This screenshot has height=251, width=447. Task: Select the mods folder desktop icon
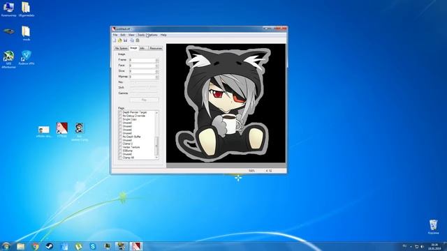27,33
